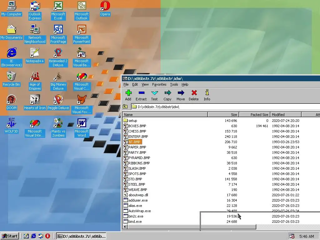Viewport: 320px width, 240px height.
Task: Open the Favorites menu
Action: point(159,84)
